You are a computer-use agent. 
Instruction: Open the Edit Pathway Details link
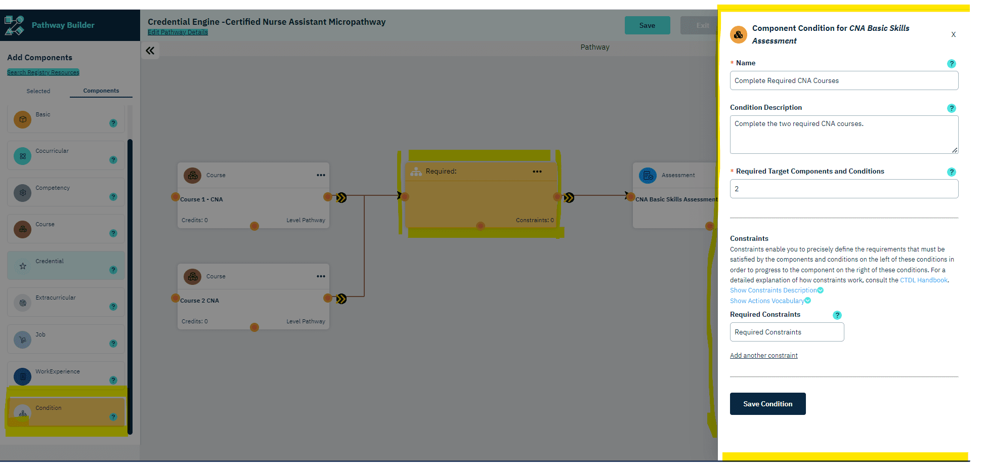178,32
